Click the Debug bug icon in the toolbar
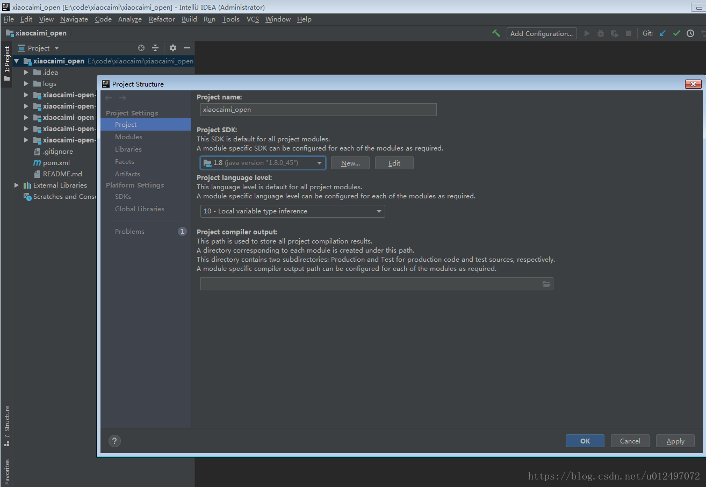Screen dimensions: 706x487 coord(601,33)
